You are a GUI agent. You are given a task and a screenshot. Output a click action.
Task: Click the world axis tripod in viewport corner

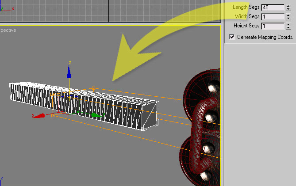pyautogui.click(x=2, y=178)
